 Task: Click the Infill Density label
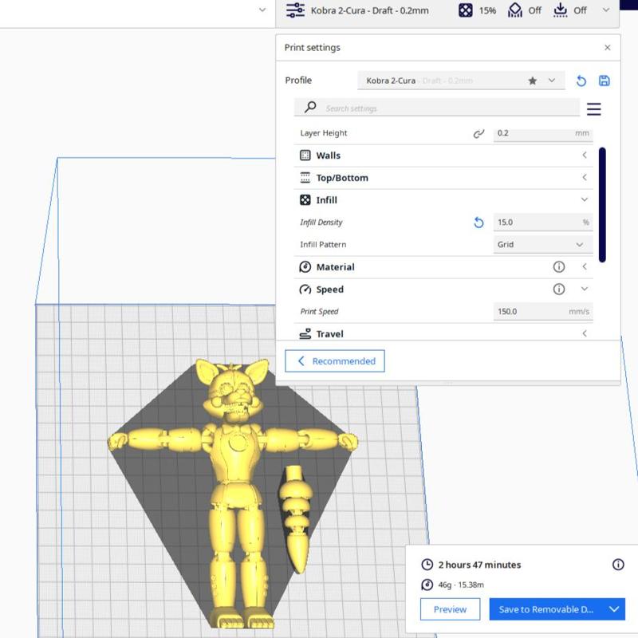point(321,223)
